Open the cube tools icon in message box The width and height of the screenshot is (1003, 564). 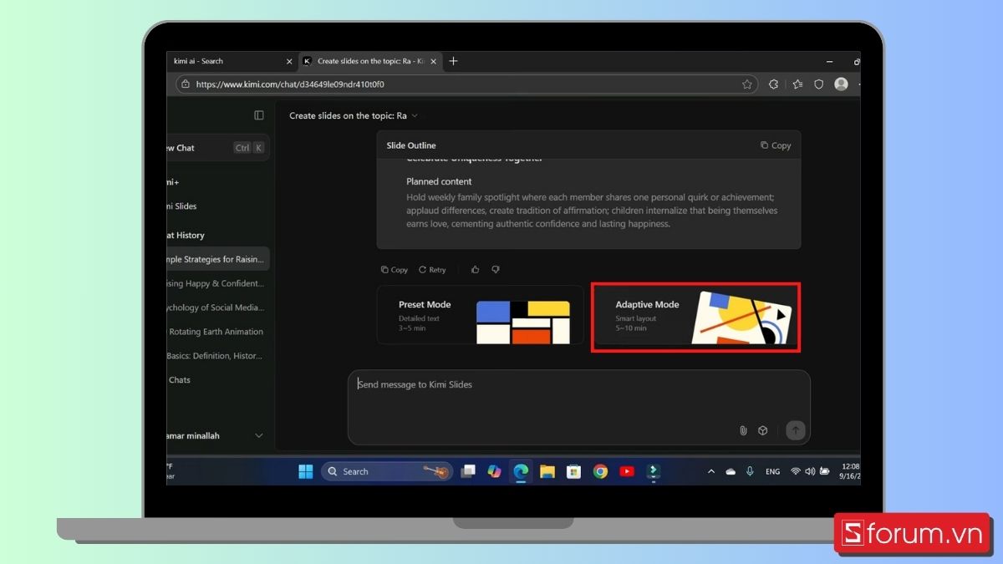(763, 430)
